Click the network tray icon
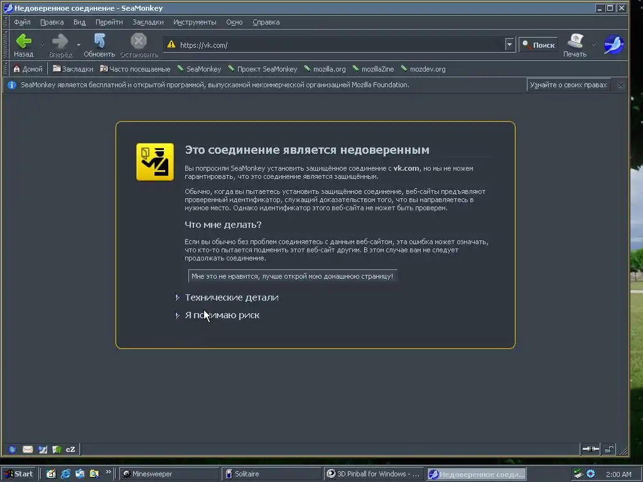Viewport: 643px width, 482px height. click(578, 474)
